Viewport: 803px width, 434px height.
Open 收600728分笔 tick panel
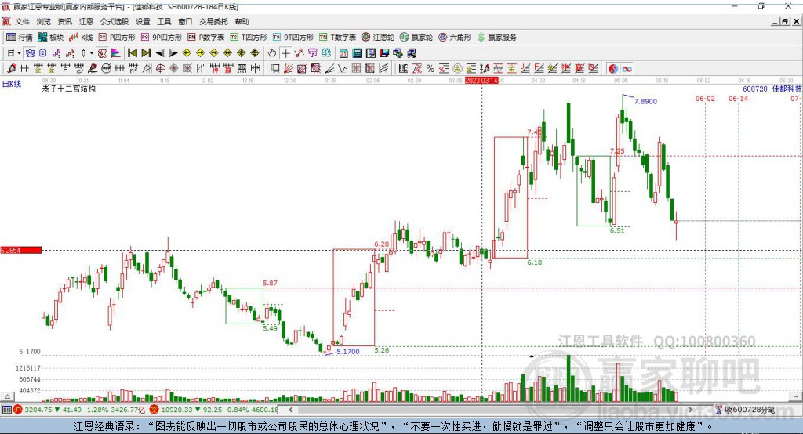coord(746,410)
